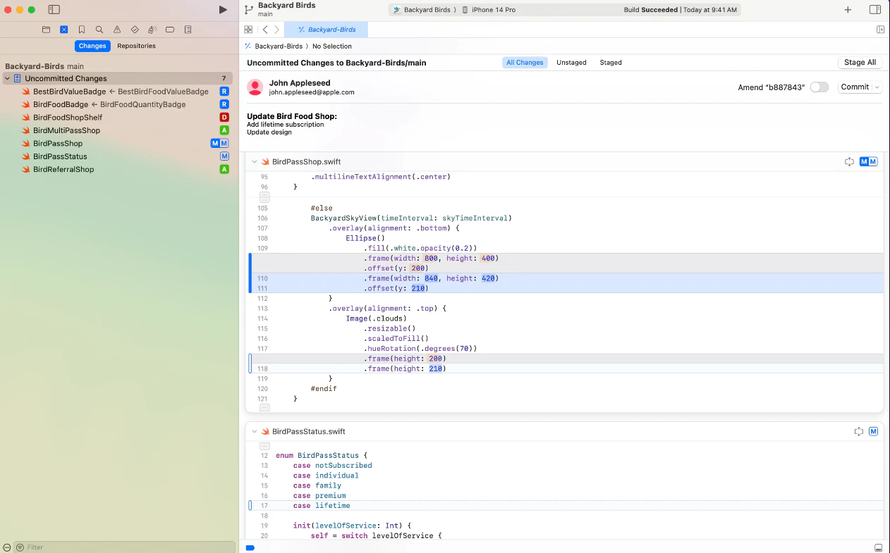Click the change bar beside lines 110-111
The width and height of the screenshot is (890, 553).
(250, 273)
